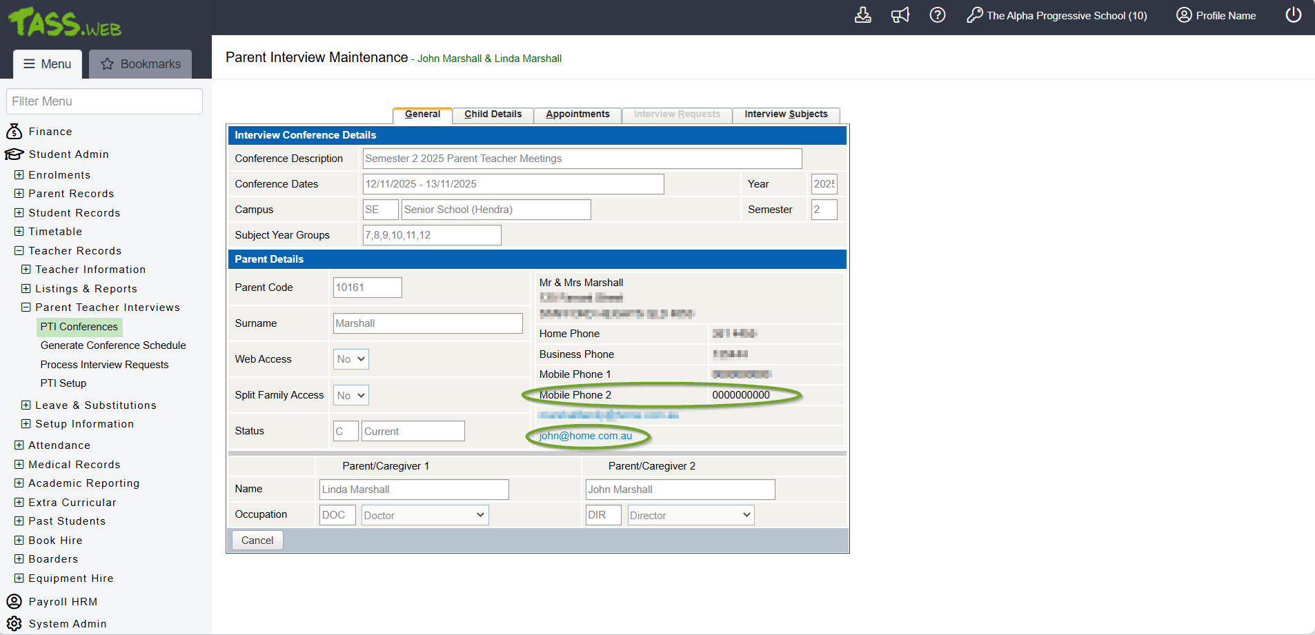Screen dimensions: 1315x635
Task: Click the Alpha Progressive School key icon
Action: pyautogui.click(x=974, y=15)
